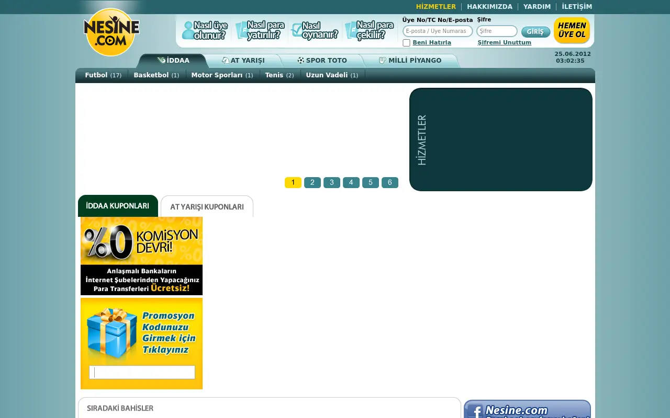
Task: Go to banner slide 1
Action: pyautogui.click(x=293, y=182)
